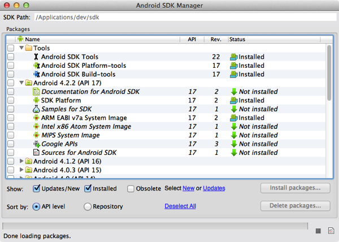Collapse the Tools group

(x=21, y=47)
